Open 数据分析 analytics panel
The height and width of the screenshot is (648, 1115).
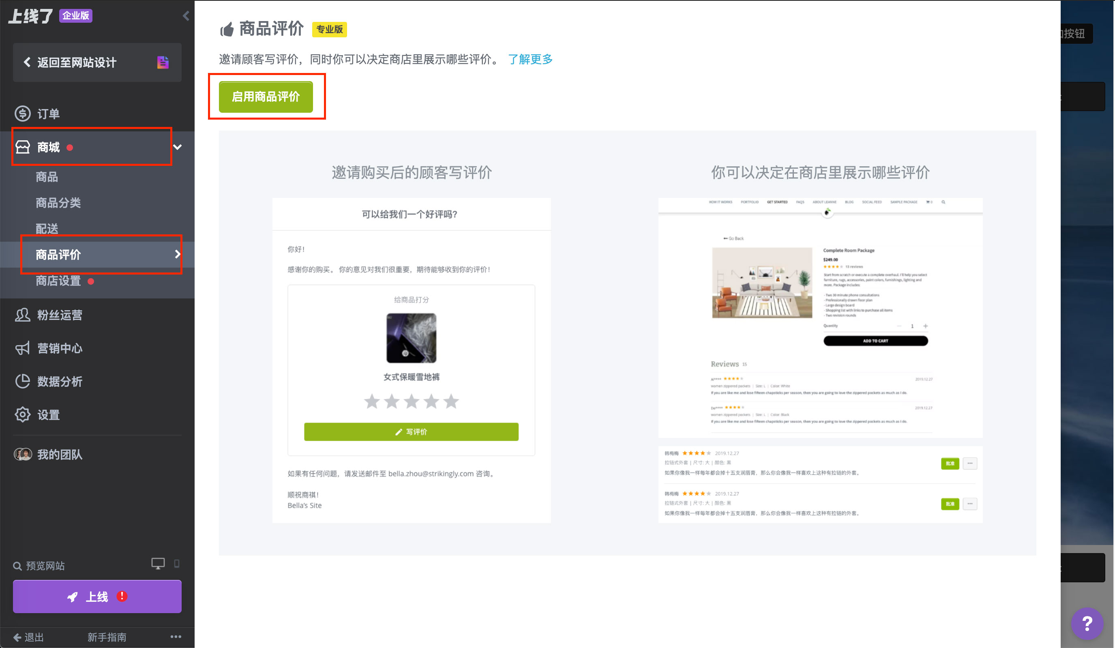60,382
